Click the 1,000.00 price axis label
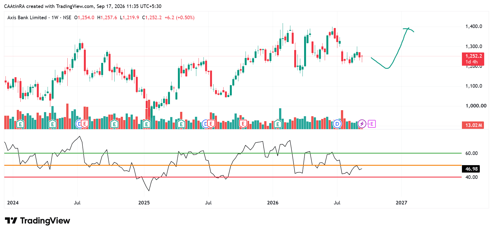The width and height of the screenshot is (493, 233). click(x=476, y=106)
